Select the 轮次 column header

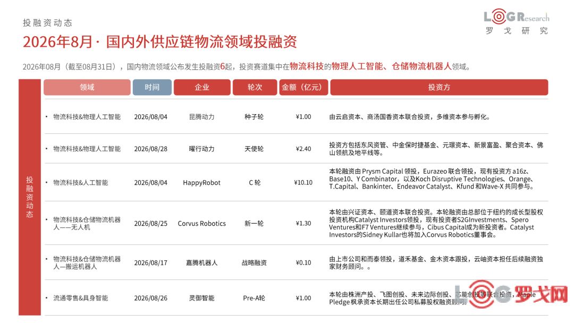coord(255,88)
